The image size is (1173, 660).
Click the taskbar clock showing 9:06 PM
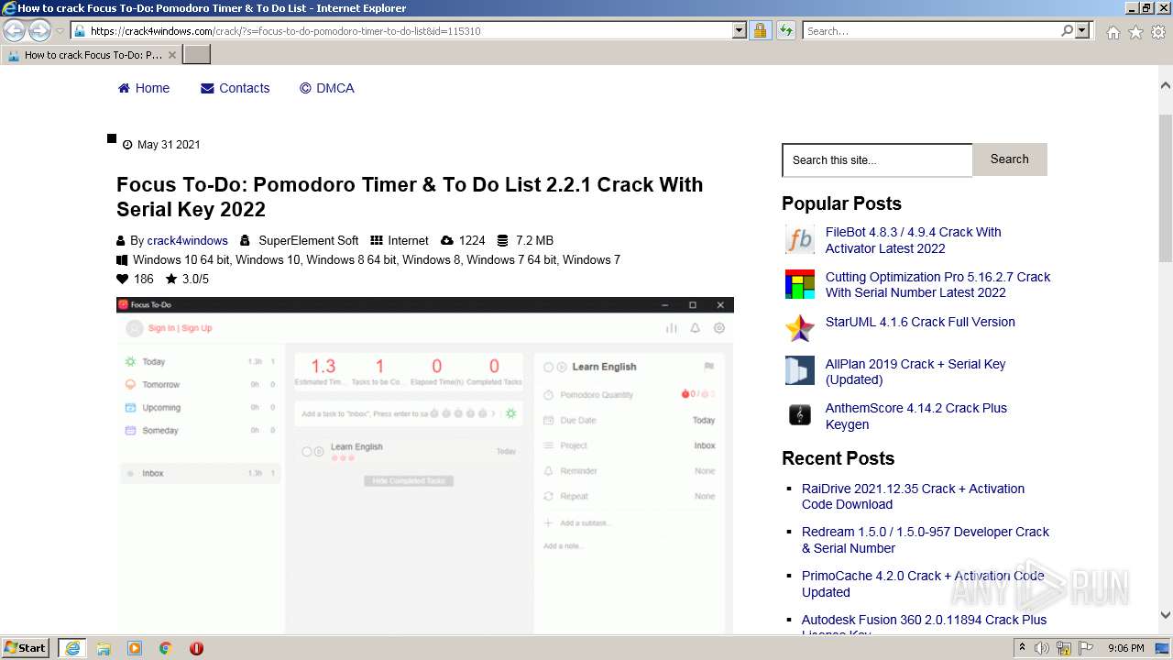(x=1125, y=648)
